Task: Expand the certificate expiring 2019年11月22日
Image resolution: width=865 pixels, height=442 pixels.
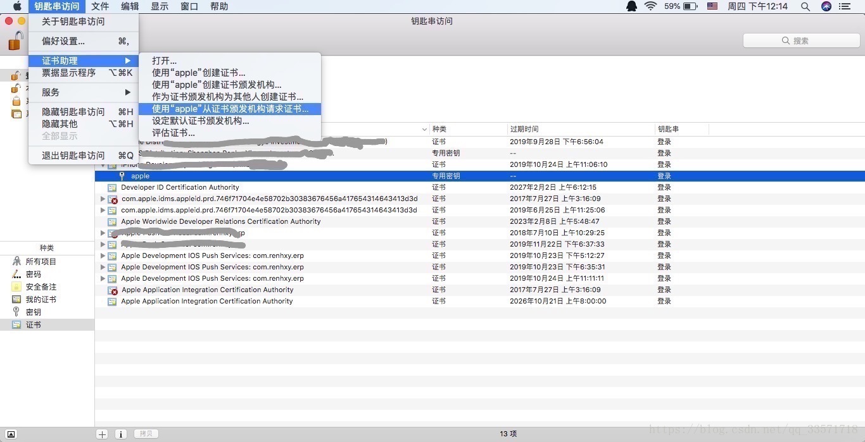Action: click(x=103, y=245)
